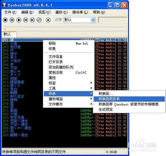Skip to the previous track

click(26, 20)
